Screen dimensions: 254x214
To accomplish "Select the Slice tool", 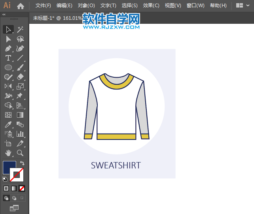I will [x=20, y=143].
